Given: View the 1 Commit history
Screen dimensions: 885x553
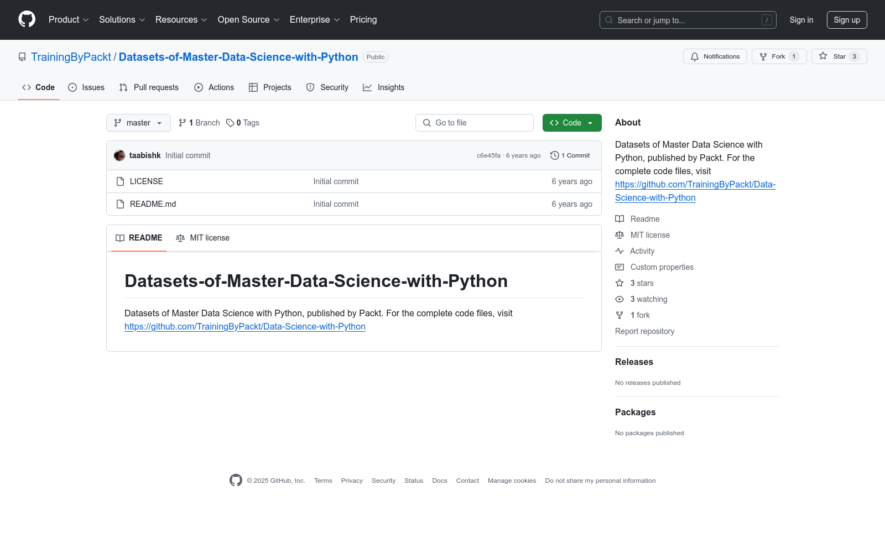Looking at the screenshot, I should [x=570, y=155].
